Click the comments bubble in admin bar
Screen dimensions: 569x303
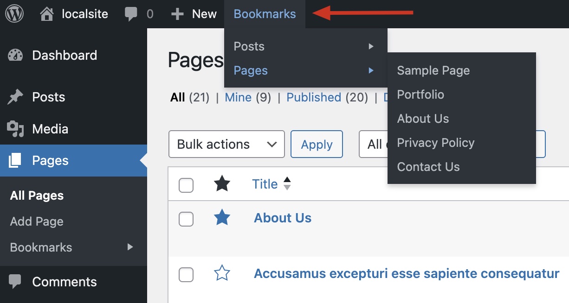point(131,14)
